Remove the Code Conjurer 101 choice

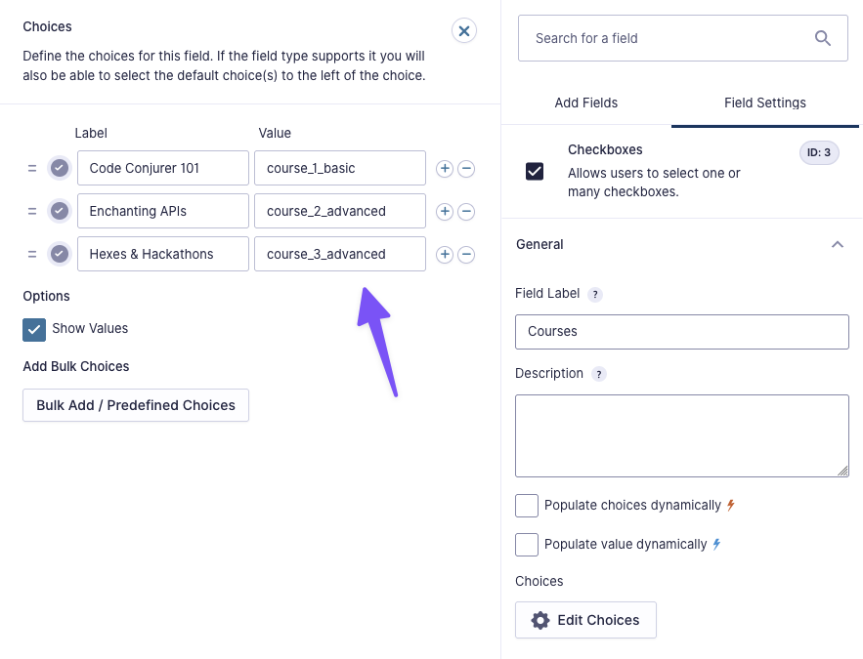[467, 169]
